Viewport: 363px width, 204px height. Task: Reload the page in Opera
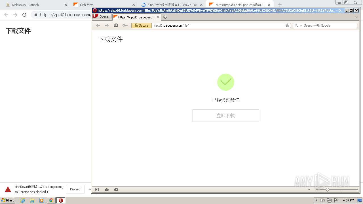[x=116, y=25]
